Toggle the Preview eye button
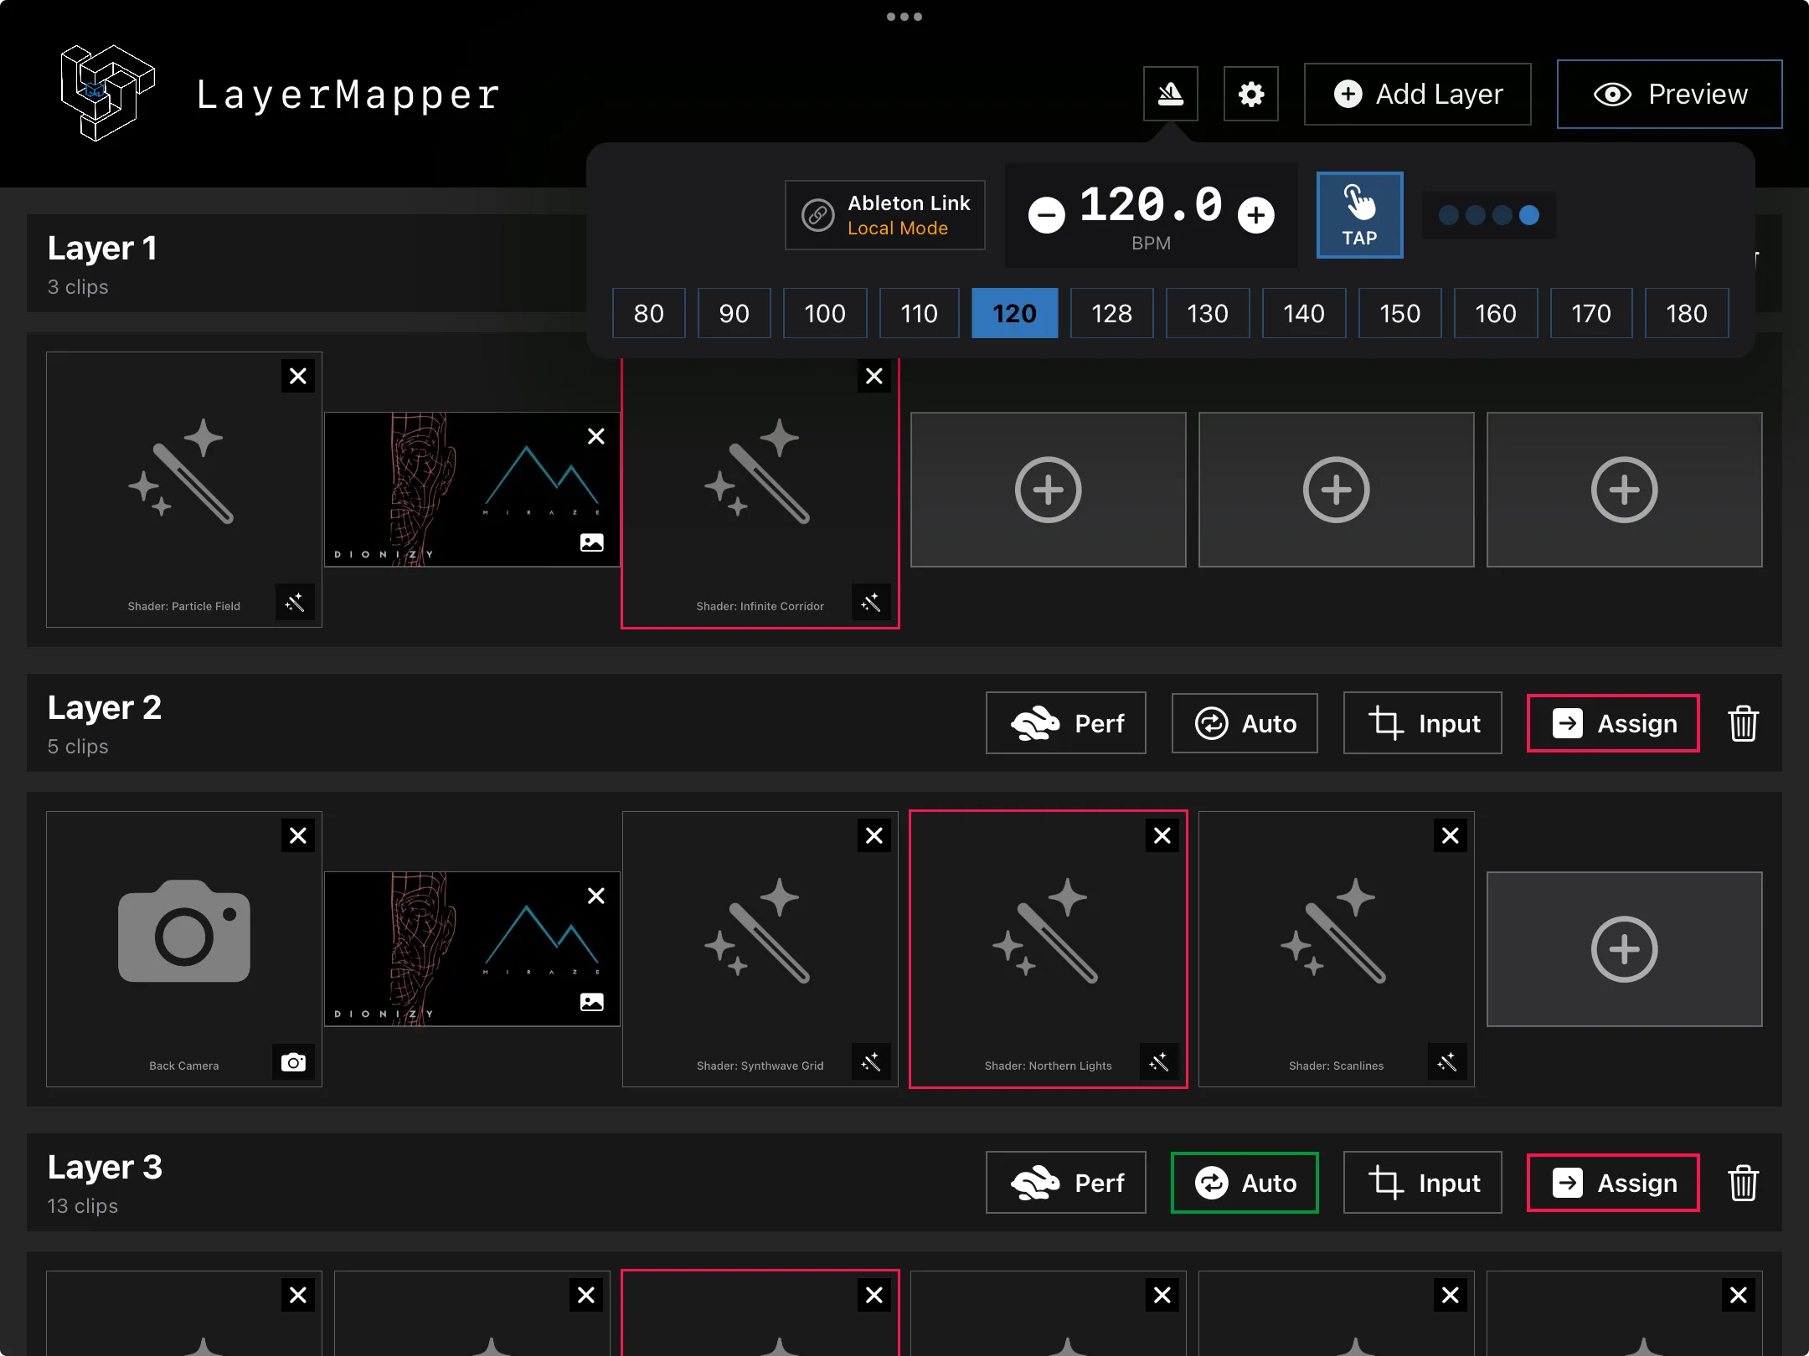 pos(1669,94)
